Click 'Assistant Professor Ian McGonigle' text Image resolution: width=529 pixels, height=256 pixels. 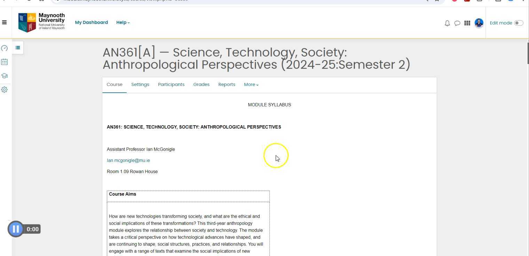[x=141, y=149]
